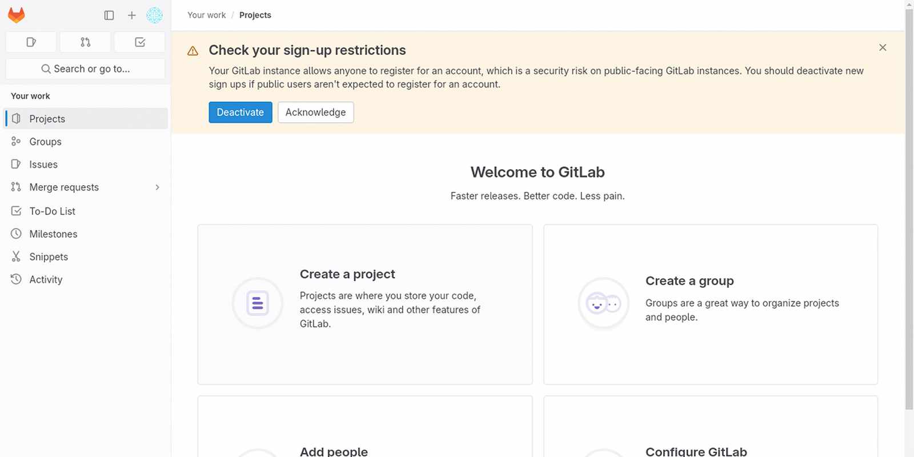Click the Milestones clock icon
Image resolution: width=914 pixels, height=457 pixels.
pyautogui.click(x=16, y=234)
